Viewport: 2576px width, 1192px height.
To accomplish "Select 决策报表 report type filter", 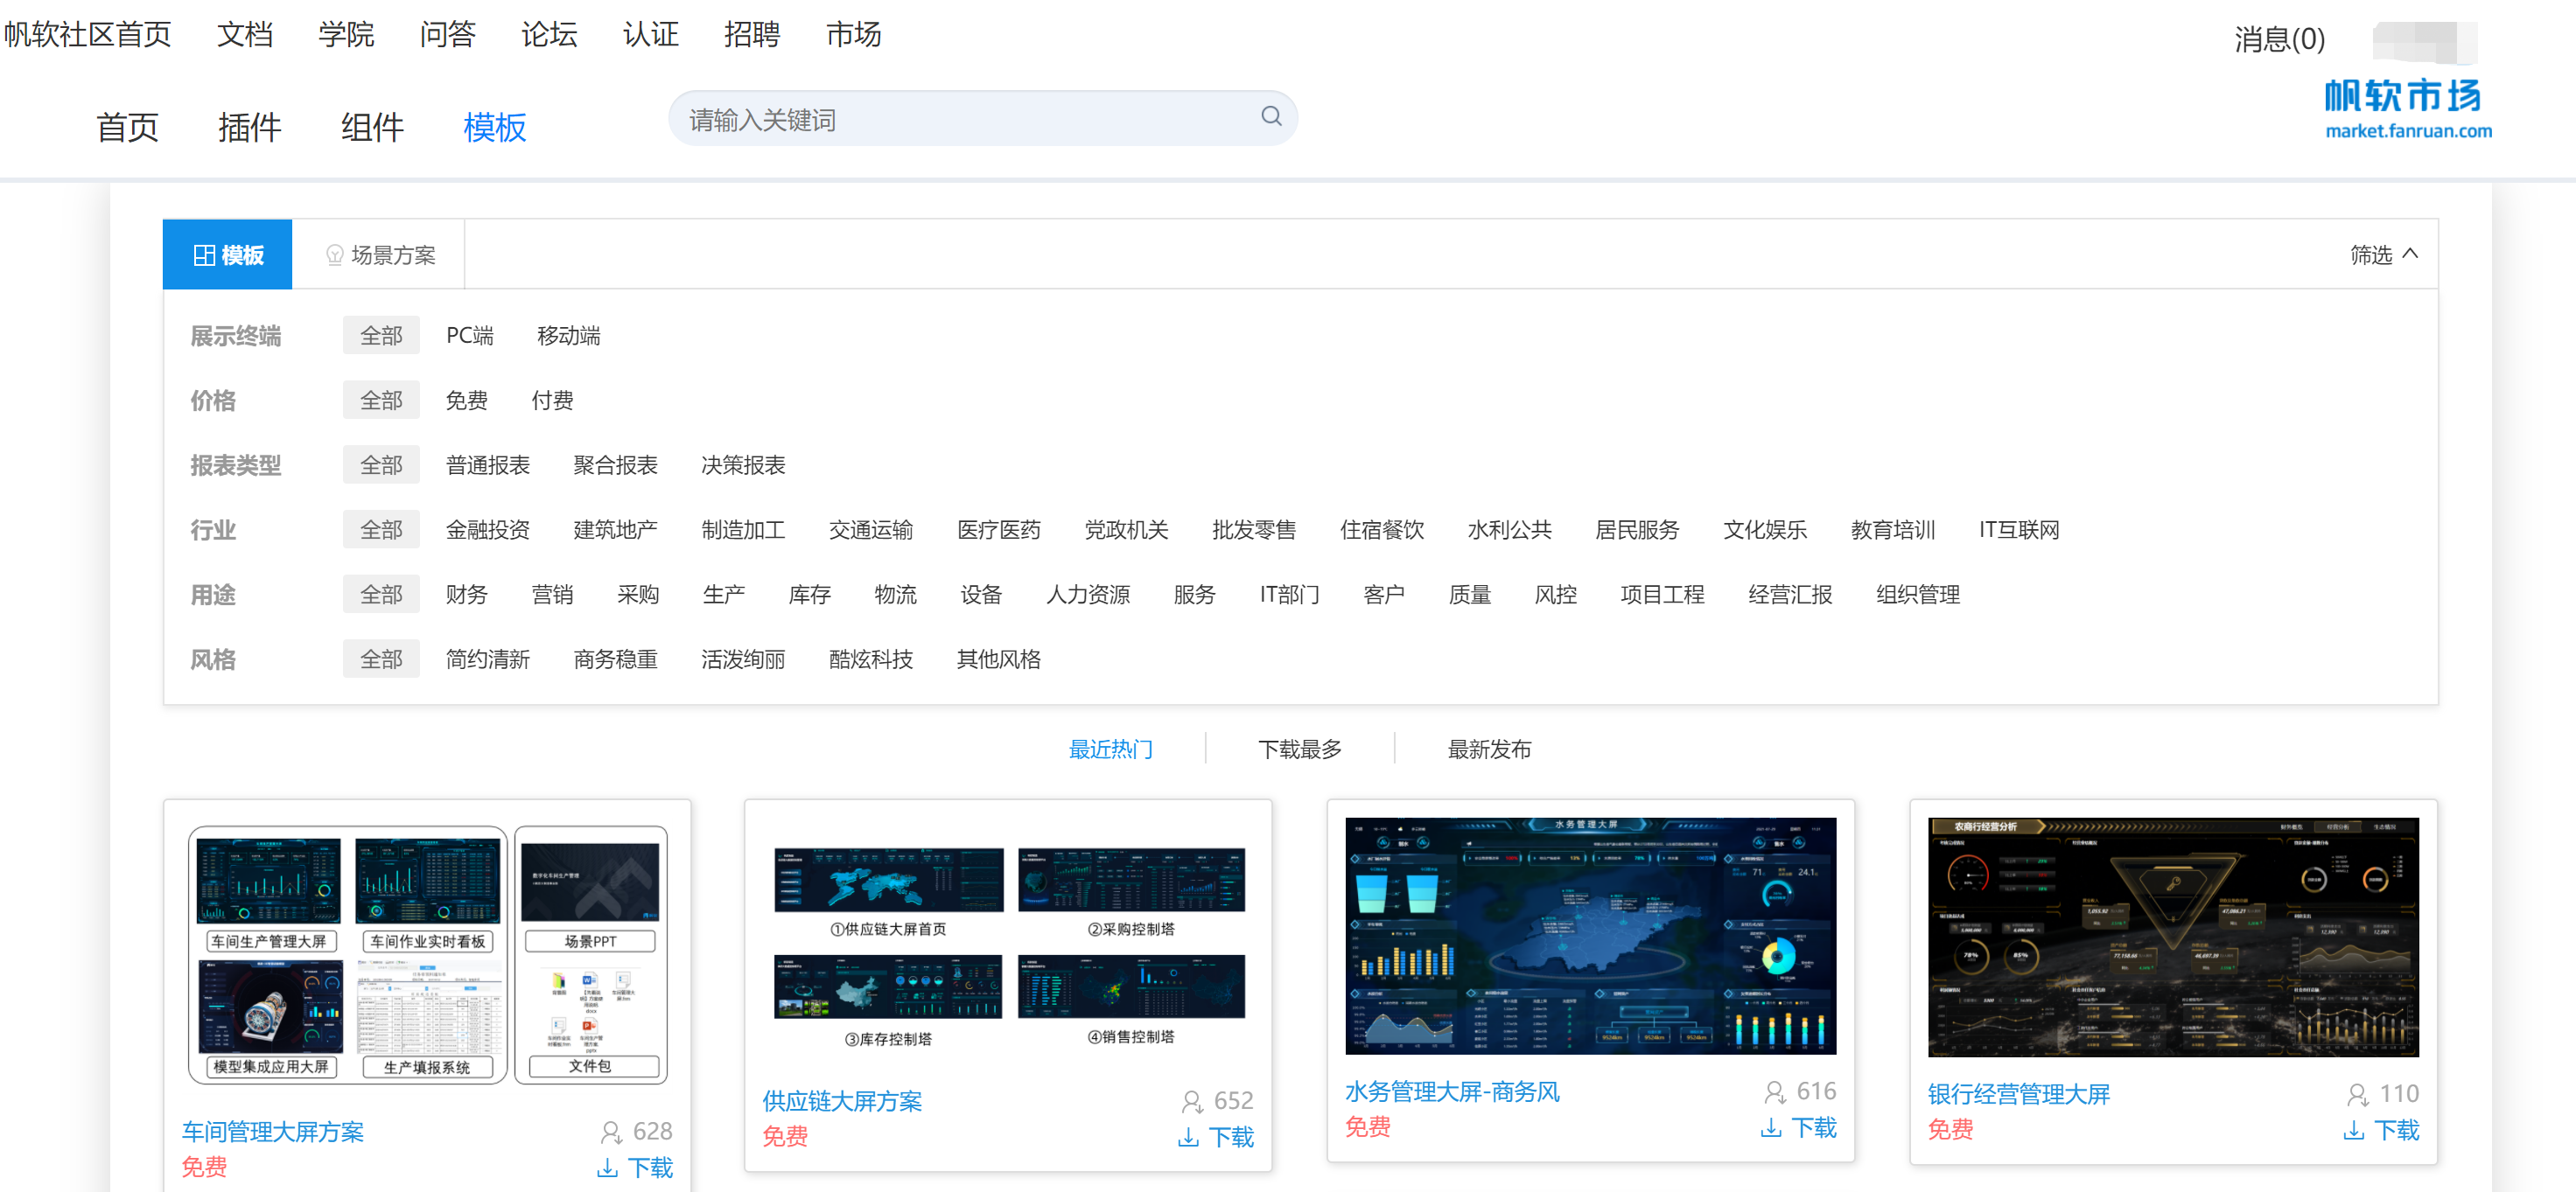I will (x=742, y=465).
